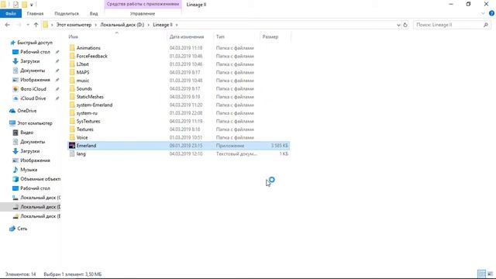This screenshot has width=496, height=279.
Task: Open Quick Access Toolbar customize dropdown
Action: pos(31,5)
